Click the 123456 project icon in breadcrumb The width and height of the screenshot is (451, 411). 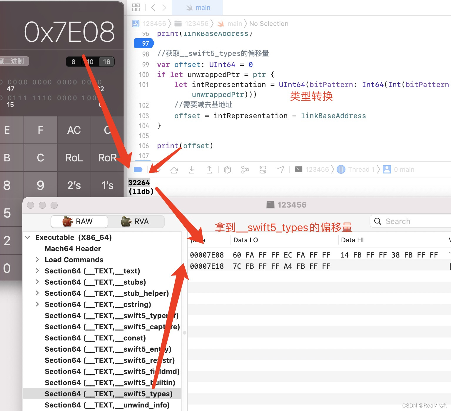coord(136,24)
